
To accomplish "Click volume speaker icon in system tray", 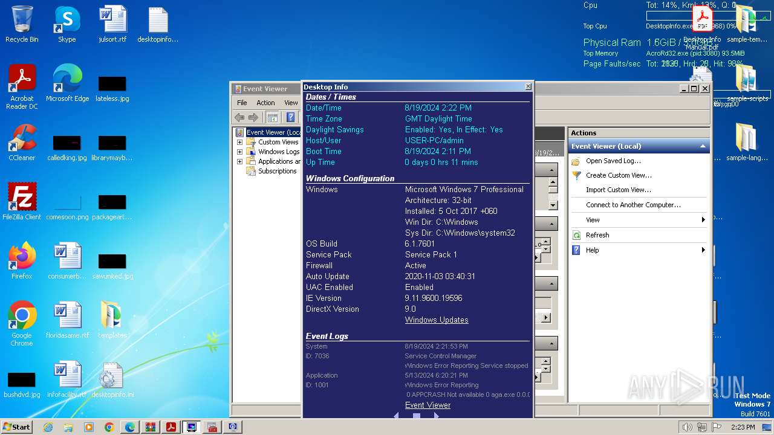I will (x=687, y=427).
